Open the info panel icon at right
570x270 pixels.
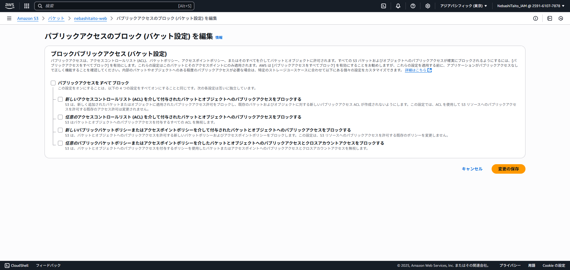tap(536, 18)
